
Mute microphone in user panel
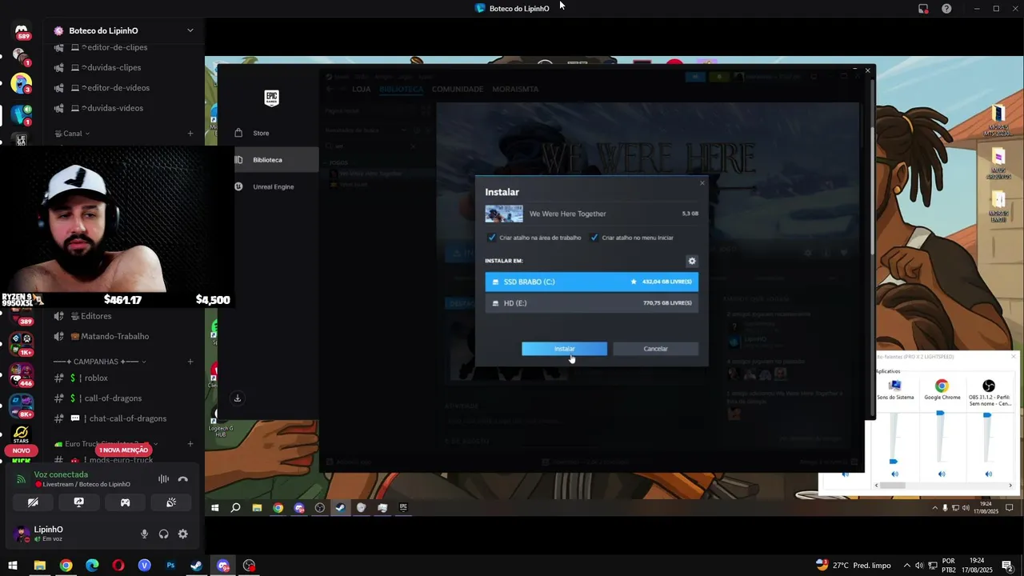145,534
